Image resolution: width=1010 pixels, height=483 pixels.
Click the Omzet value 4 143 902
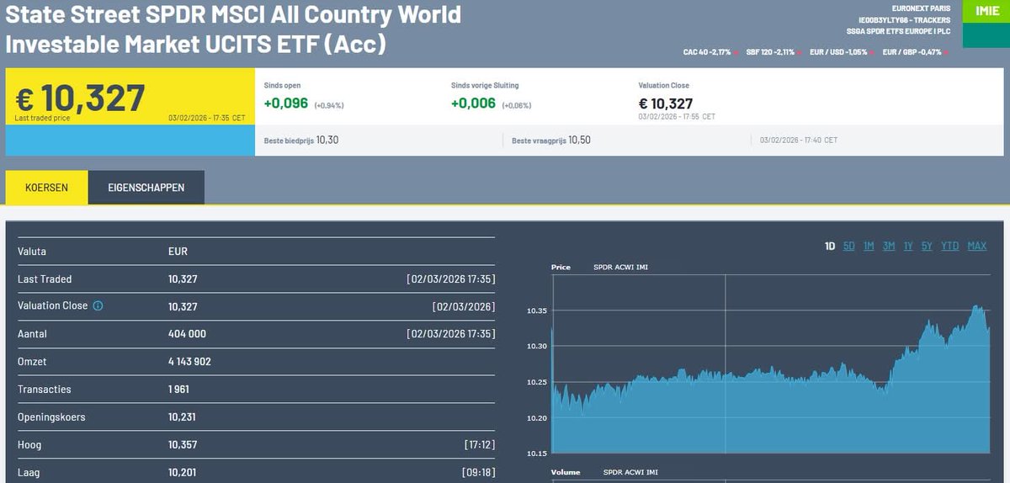(x=189, y=362)
